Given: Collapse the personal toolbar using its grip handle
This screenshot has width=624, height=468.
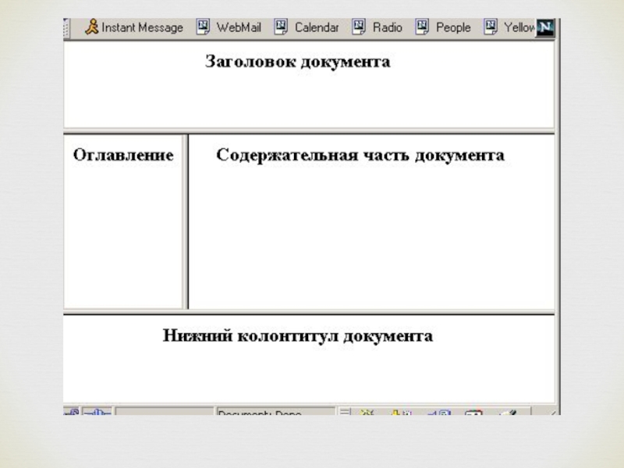Looking at the screenshot, I should (66, 28).
